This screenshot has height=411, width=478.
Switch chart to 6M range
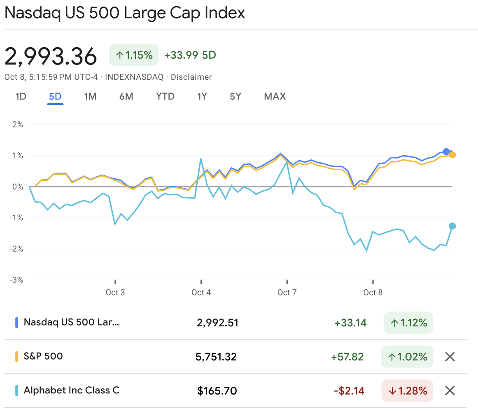pyautogui.click(x=126, y=97)
